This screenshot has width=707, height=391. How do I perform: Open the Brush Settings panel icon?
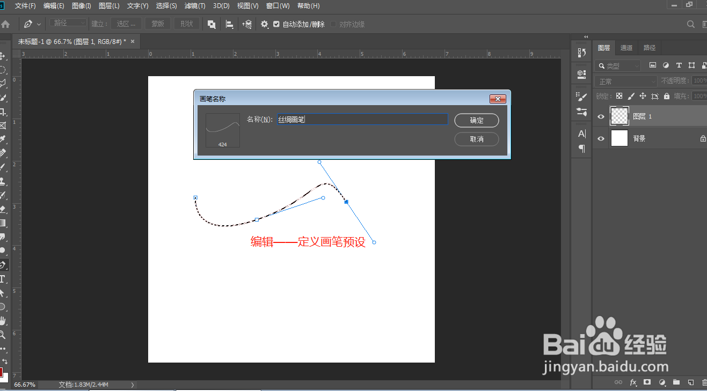pos(581,97)
